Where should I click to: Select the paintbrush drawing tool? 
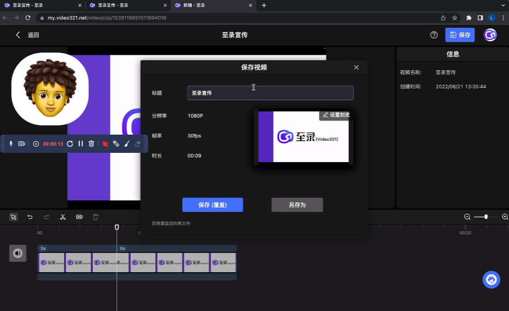point(127,143)
